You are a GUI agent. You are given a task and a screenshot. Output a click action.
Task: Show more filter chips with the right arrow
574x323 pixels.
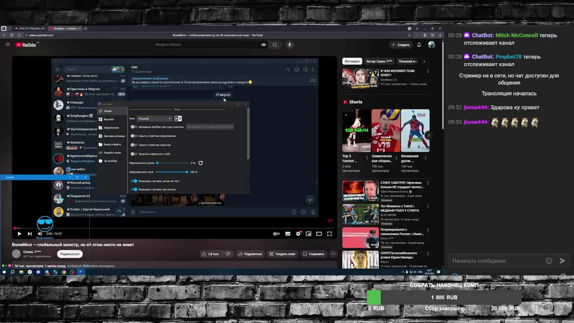tap(424, 61)
